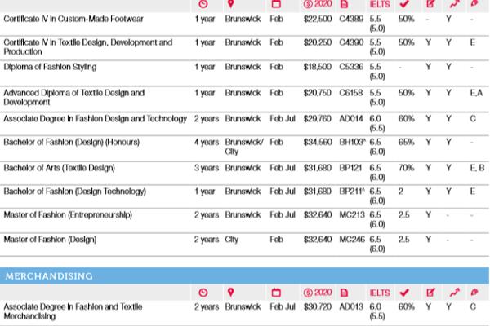Screen dimensions: 490x326
Task: Open Certificate IV in Custom-Made Footwear
Action: 61,17
